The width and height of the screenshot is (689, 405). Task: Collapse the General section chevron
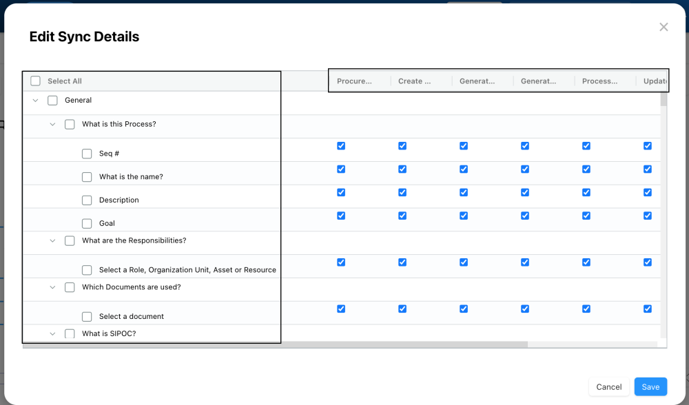coord(36,101)
